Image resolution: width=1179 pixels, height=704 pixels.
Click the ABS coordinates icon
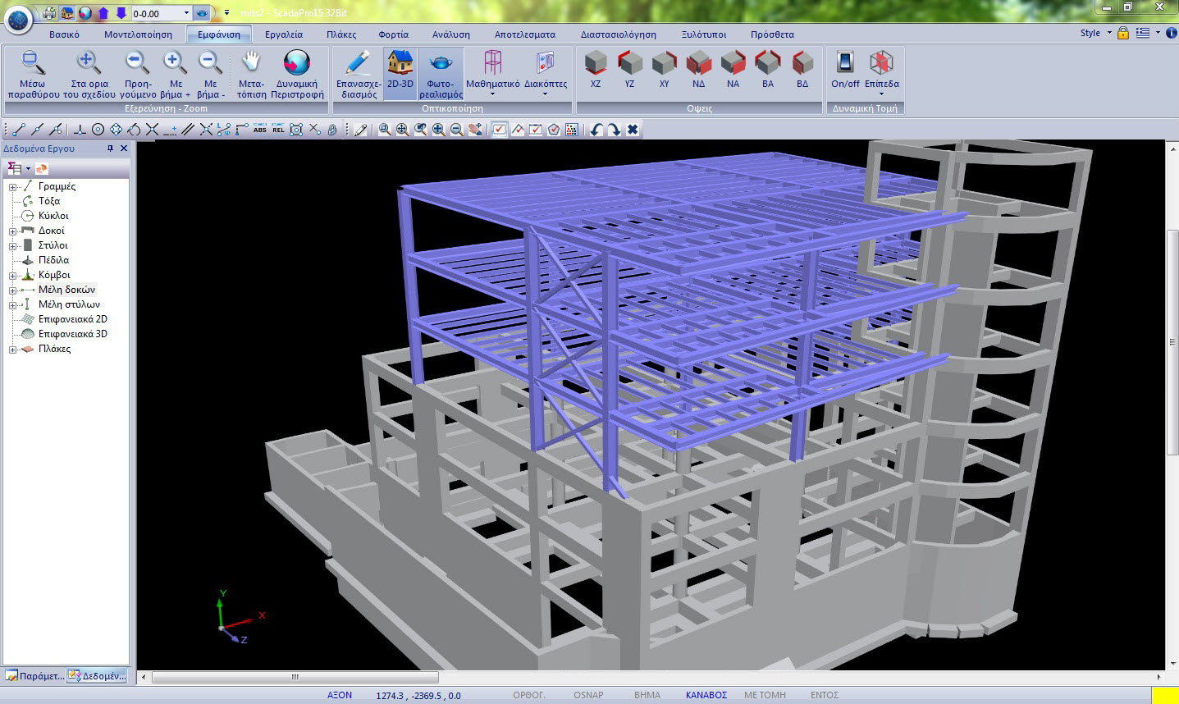point(260,130)
